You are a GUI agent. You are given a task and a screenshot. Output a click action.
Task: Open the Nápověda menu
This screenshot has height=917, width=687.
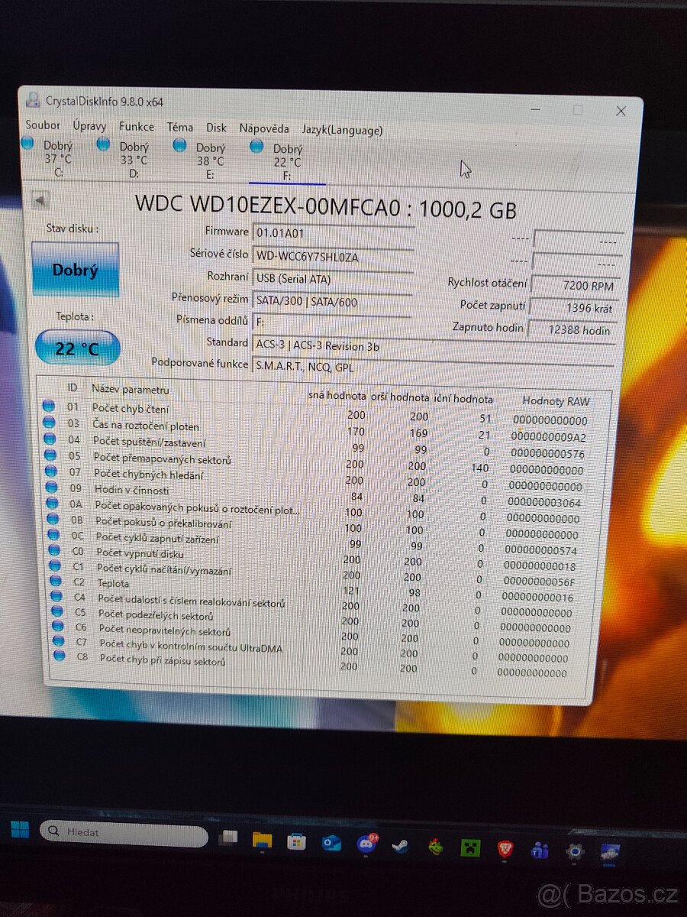pos(263,128)
